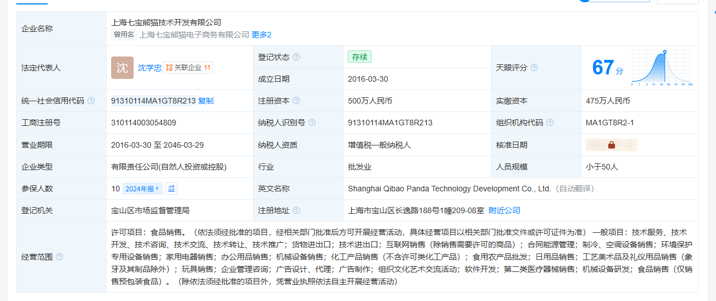Click the 经营范围 description text
The image size is (716, 301).
[402, 257]
